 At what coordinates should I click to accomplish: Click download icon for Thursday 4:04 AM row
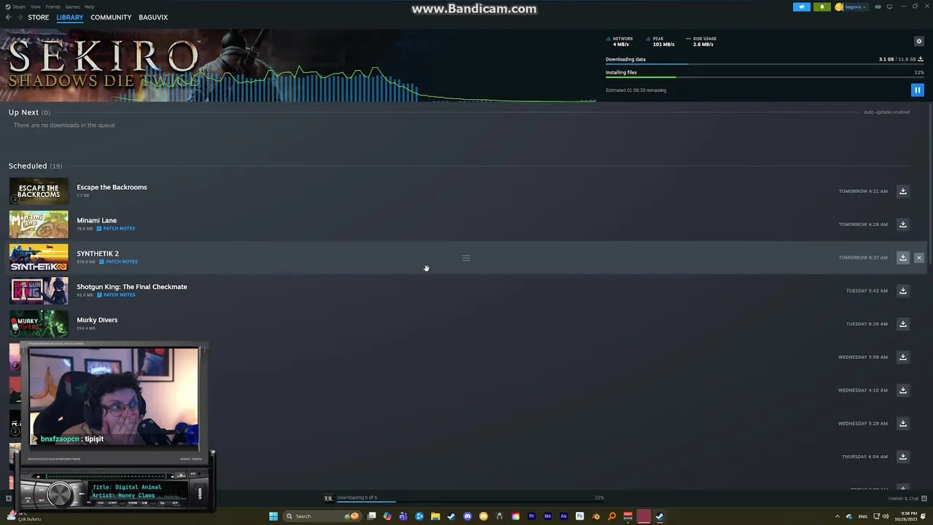click(902, 456)
